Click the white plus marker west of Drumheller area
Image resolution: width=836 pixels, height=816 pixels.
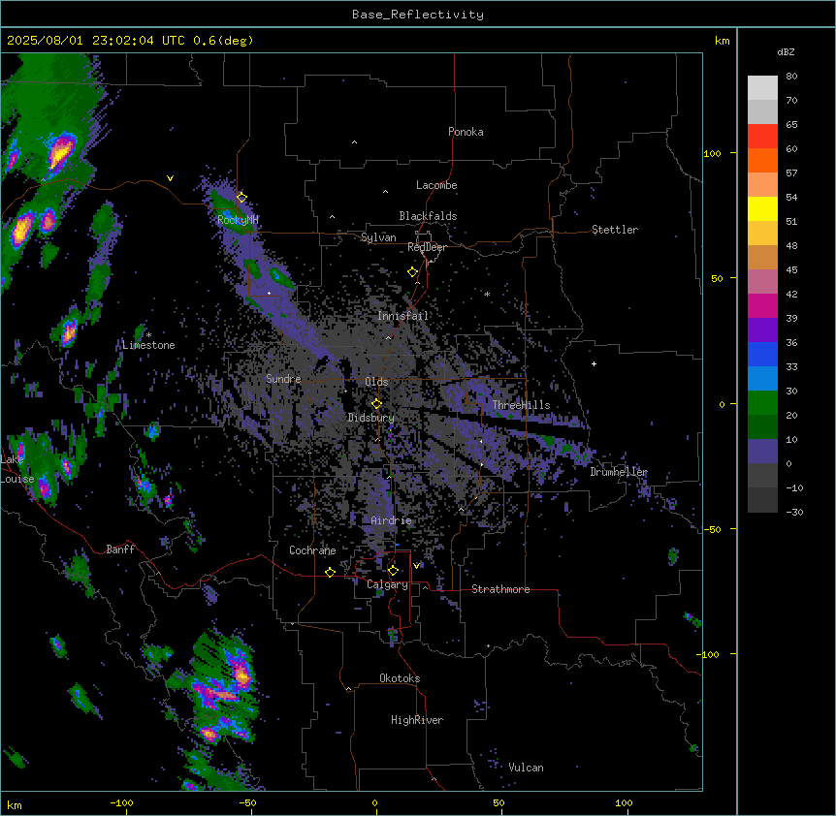pyautogui.click(x=594, y=363)
